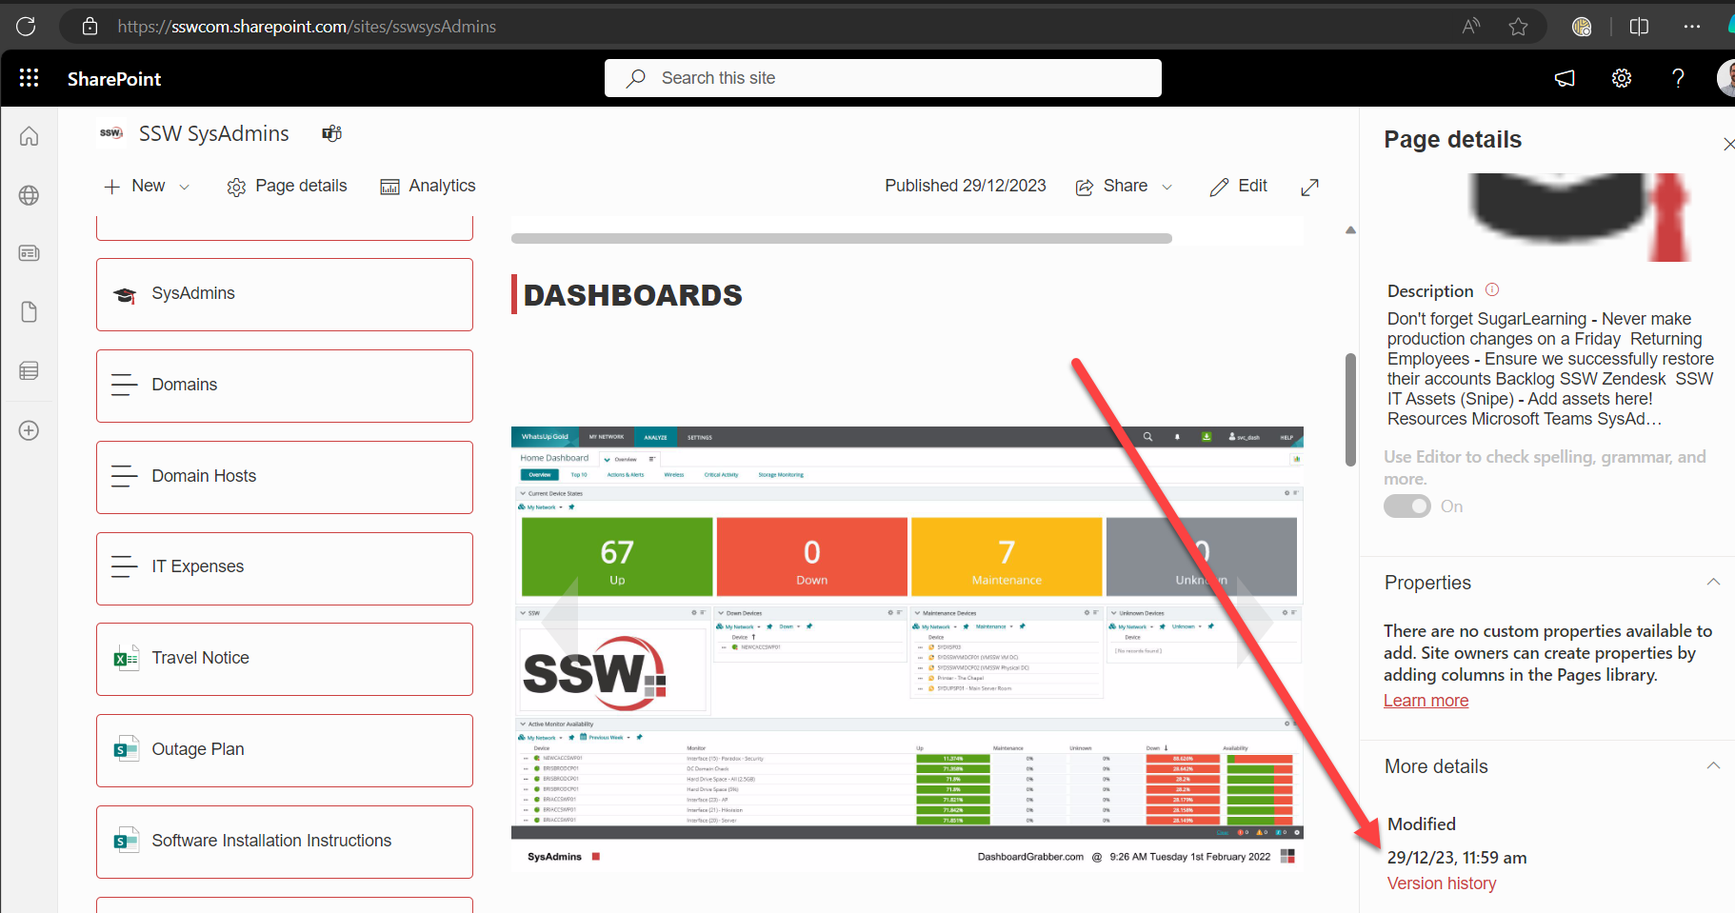Open the Version history link
This screenshot has height=913, width=1735.
[x=1441, y=883]
